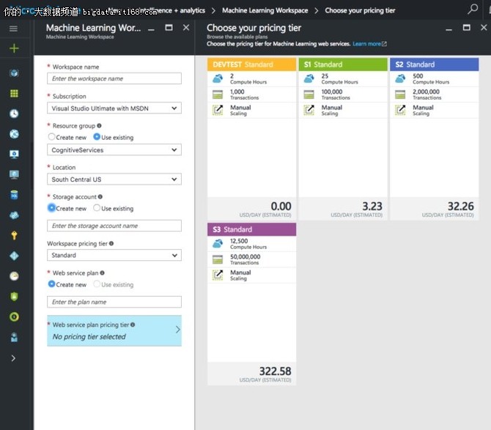Open the Learn more link

coord(369,44)
